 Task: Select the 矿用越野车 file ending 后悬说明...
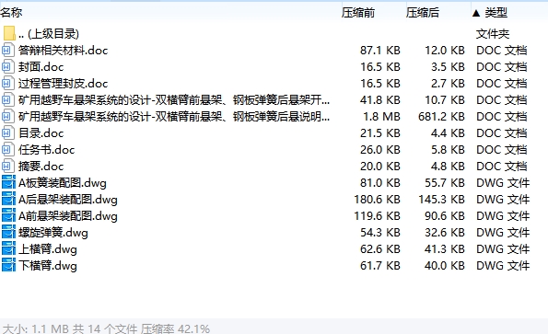(174, 117)
